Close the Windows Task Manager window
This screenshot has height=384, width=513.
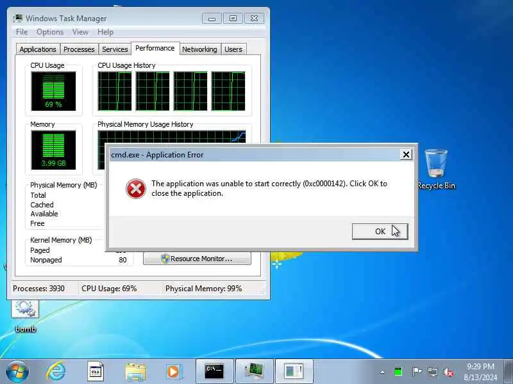pos(254,19)
